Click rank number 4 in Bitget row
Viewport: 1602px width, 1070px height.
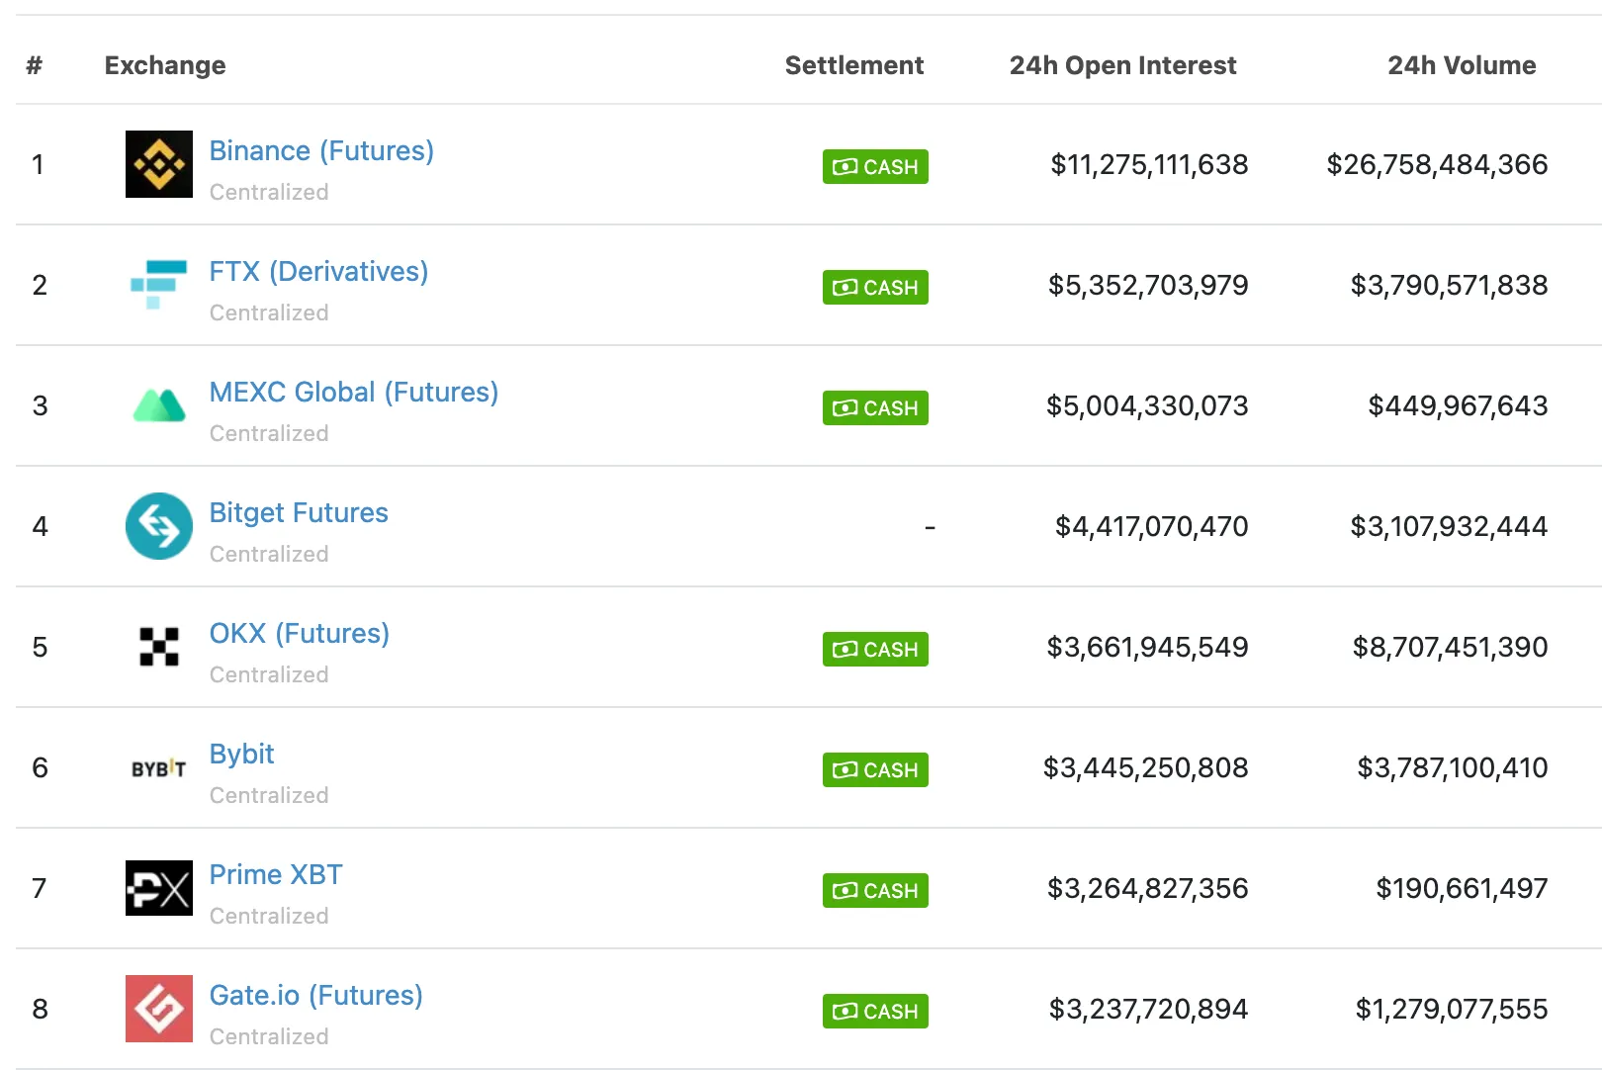click(40, 526)
